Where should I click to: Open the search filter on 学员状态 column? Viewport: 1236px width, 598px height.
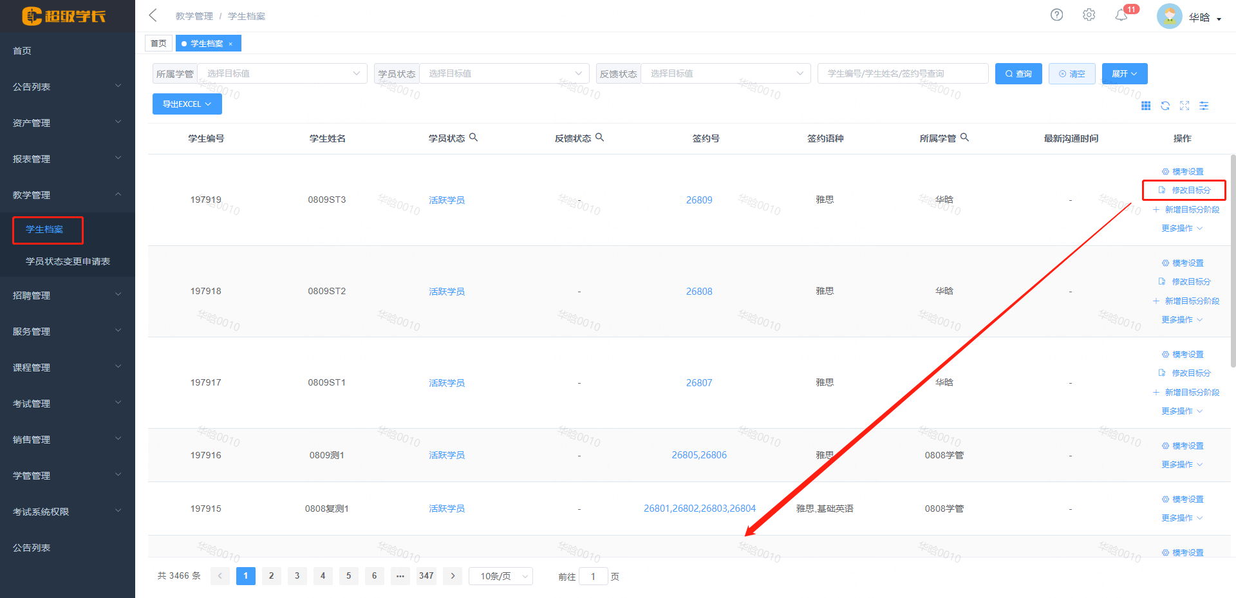474,137
